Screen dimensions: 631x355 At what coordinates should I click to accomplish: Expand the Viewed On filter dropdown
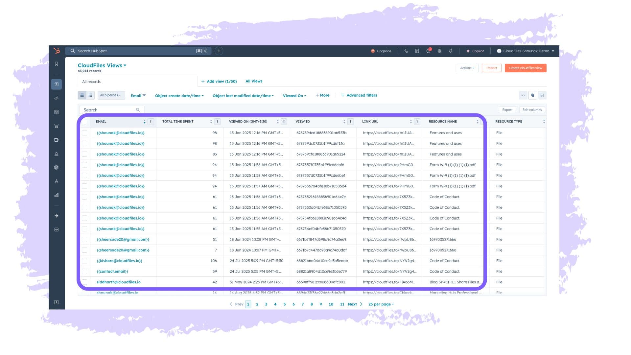point(294,96)
